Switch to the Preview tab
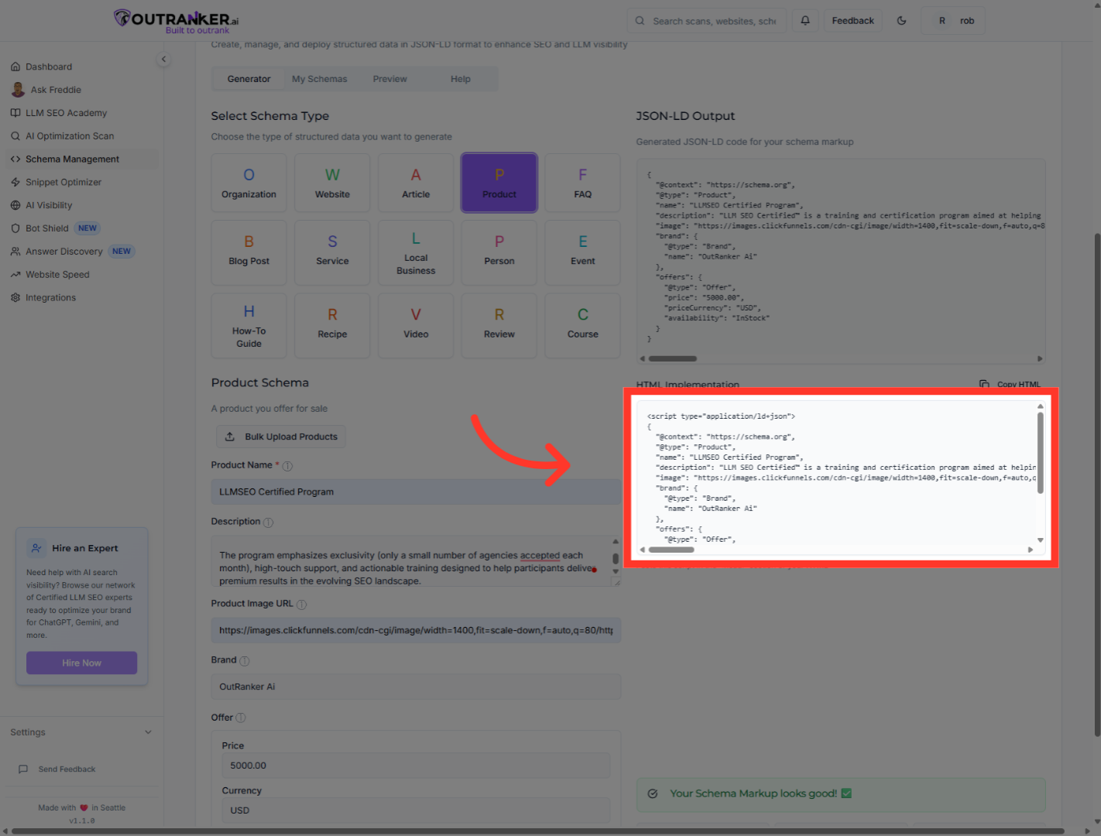 [389, 79]
